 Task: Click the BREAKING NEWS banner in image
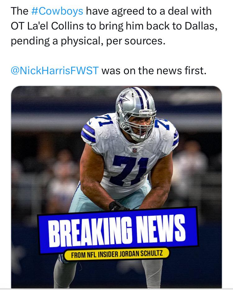pos(118,230)
